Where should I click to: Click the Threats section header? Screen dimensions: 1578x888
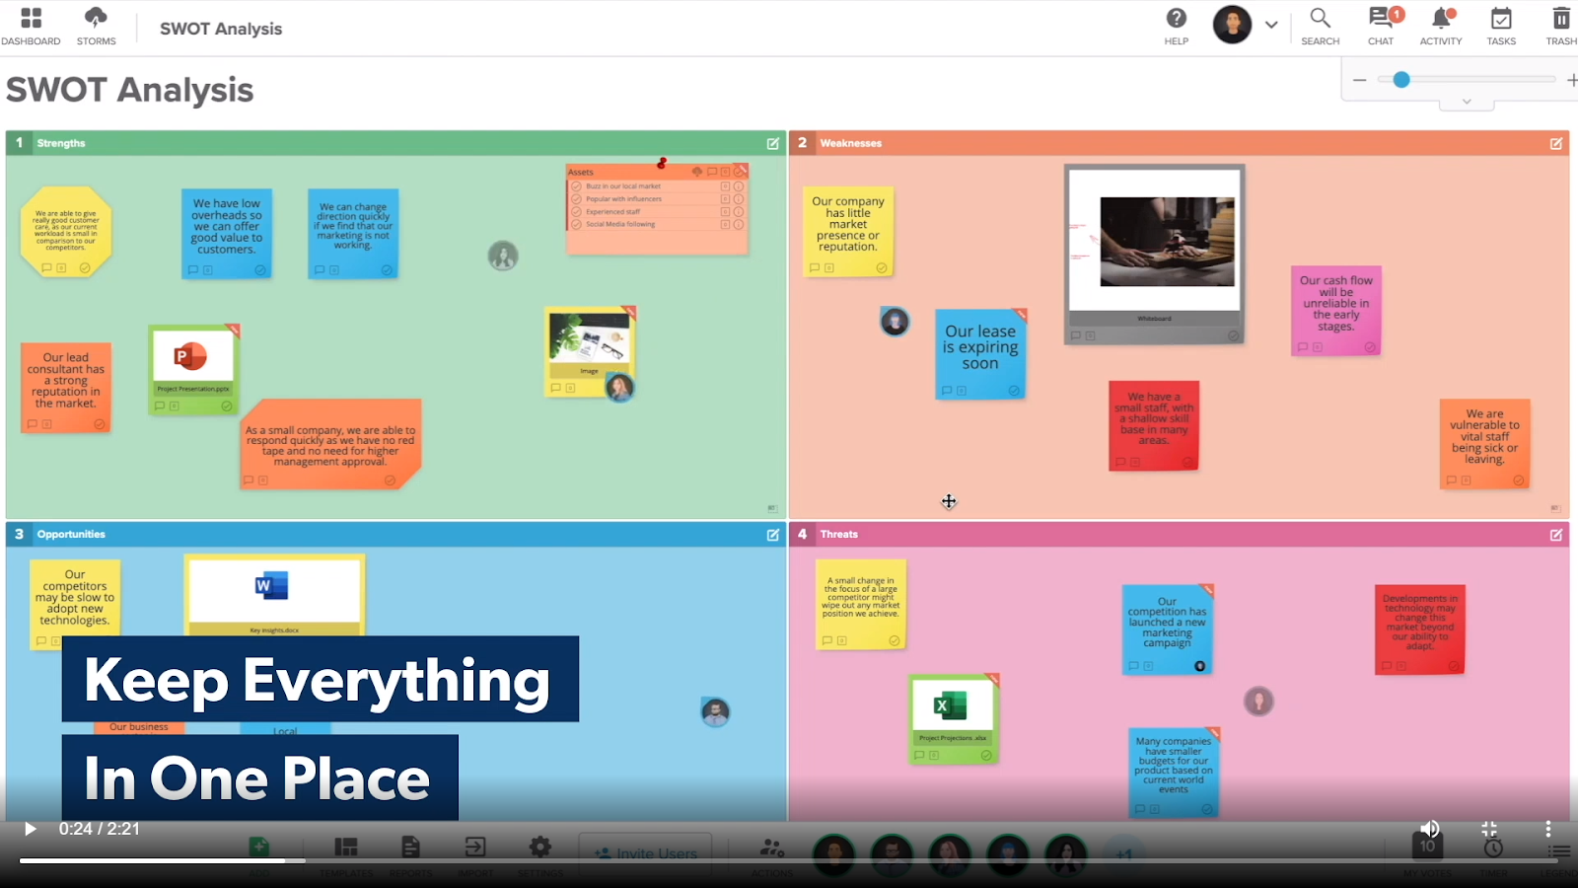[1180, 535]
